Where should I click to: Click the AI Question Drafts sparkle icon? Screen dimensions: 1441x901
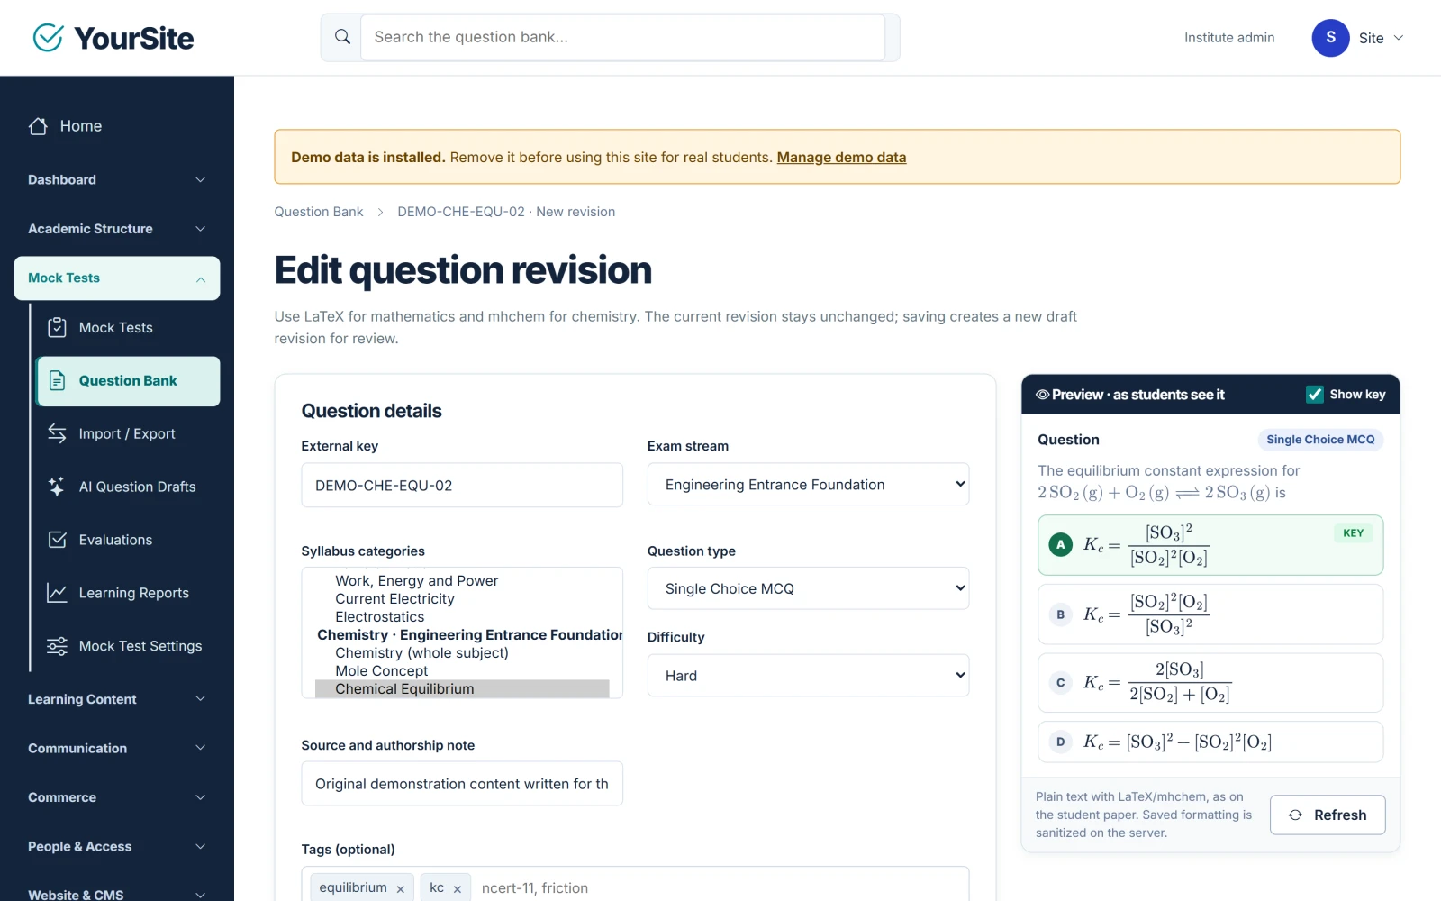coord(57,487)
